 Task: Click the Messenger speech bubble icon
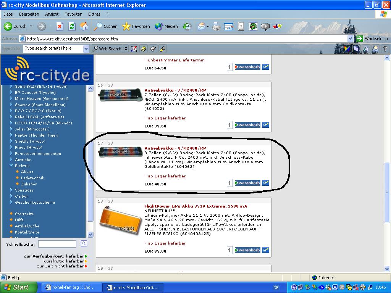coord(265,26)
